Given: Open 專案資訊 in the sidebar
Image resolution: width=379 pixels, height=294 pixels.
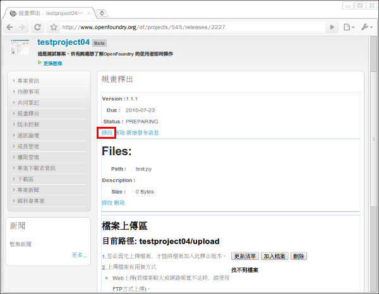Looking at the screenshot, I should pos(28,81).
